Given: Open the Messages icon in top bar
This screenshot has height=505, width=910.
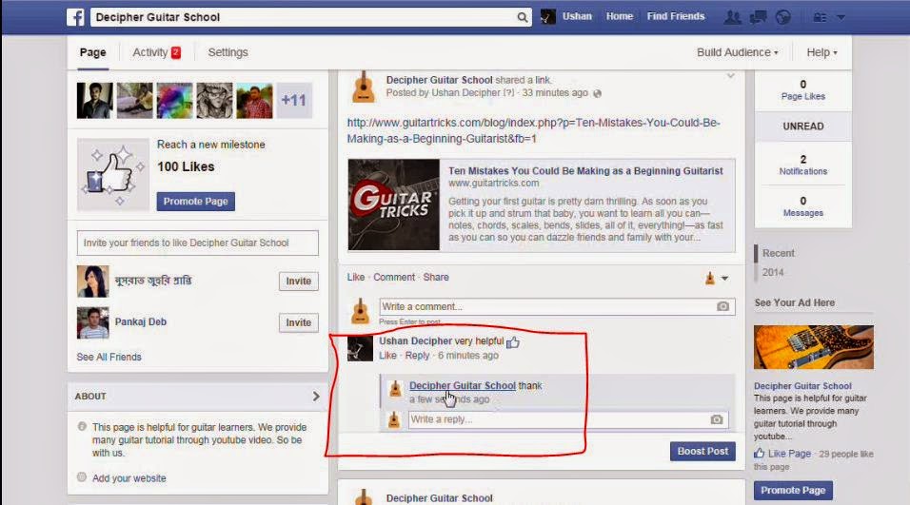Looking at the screenshot, I should (758, 17).
